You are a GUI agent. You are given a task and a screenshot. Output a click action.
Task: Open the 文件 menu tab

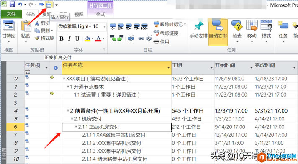[x=11, y=14]
